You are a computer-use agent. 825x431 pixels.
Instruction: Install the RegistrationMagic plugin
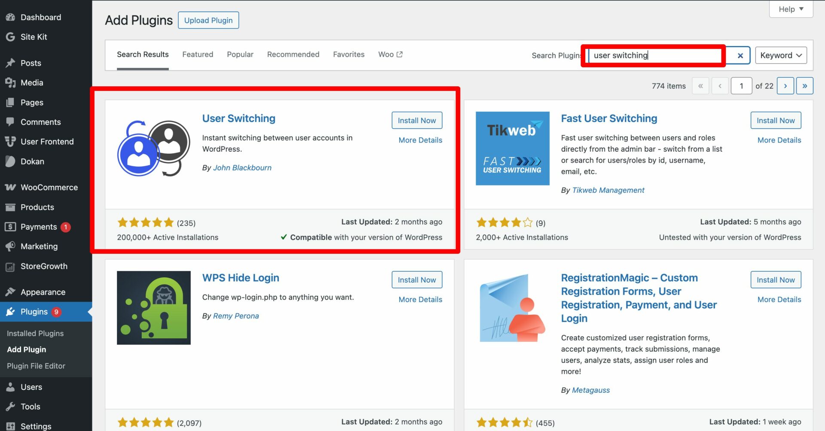point(776,280)
